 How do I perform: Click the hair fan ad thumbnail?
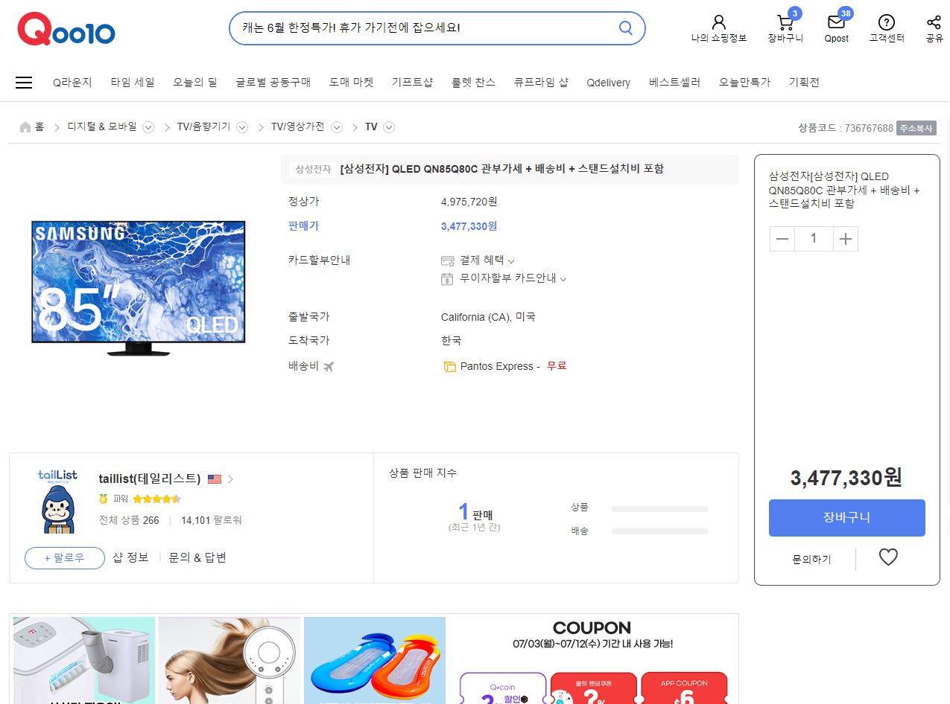[229, 660]
